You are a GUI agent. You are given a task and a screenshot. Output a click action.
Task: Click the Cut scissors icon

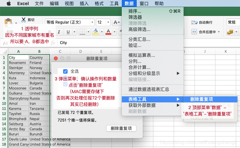[24, 20]
